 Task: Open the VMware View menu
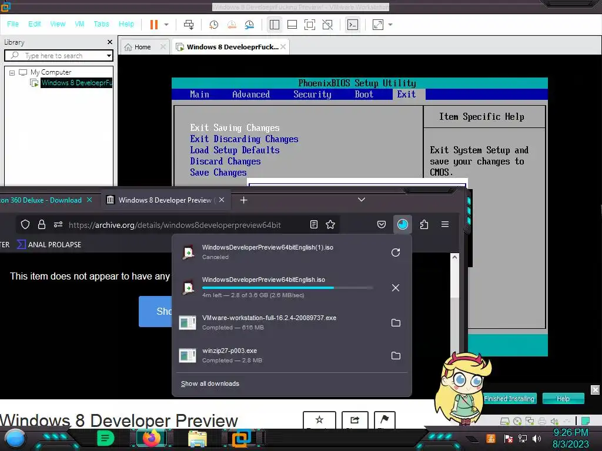[58, 23]
